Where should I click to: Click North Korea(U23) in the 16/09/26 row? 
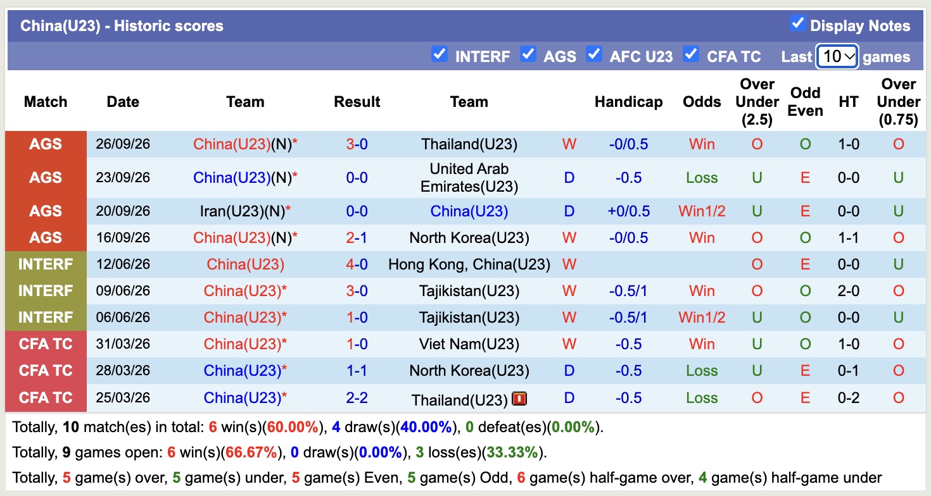[x=469, y=238]
